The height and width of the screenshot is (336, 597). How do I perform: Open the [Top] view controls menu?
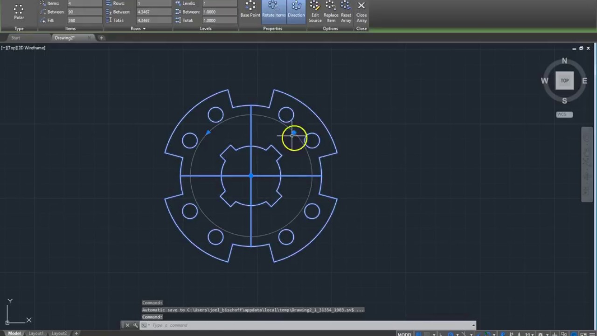11,48
